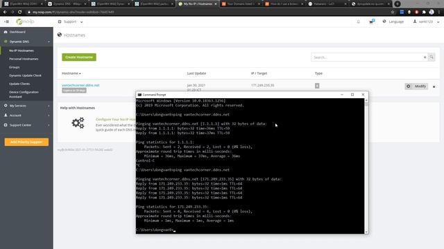Screen dimensions: 444x249
Task: Open the Support dropdown in the header
Action: pyautogui.click(x=71, y=21)
